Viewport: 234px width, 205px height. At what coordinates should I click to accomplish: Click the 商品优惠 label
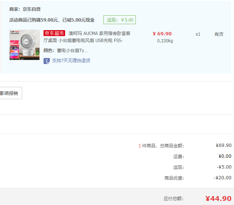(x=174, y=178)
